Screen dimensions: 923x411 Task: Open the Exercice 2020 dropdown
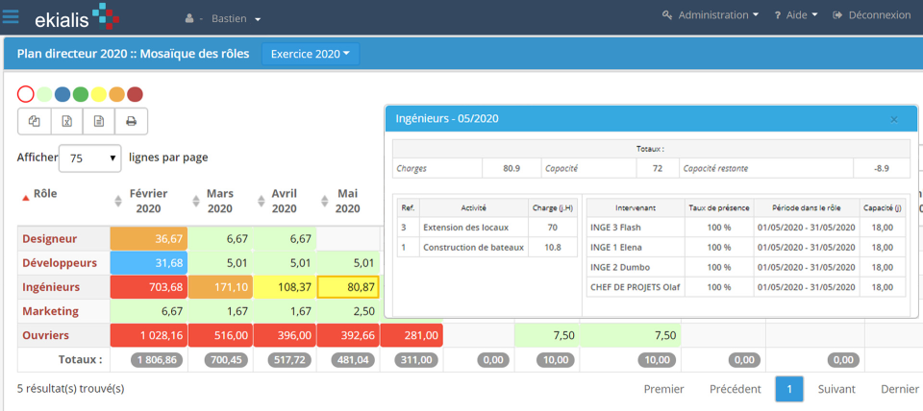tap(311, 54)
